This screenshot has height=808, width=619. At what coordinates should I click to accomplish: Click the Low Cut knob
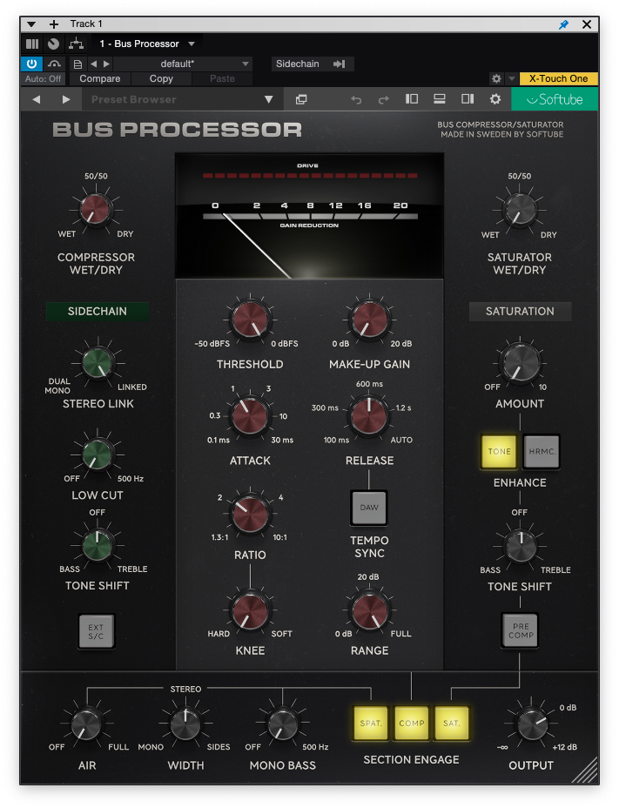(98, 454)
